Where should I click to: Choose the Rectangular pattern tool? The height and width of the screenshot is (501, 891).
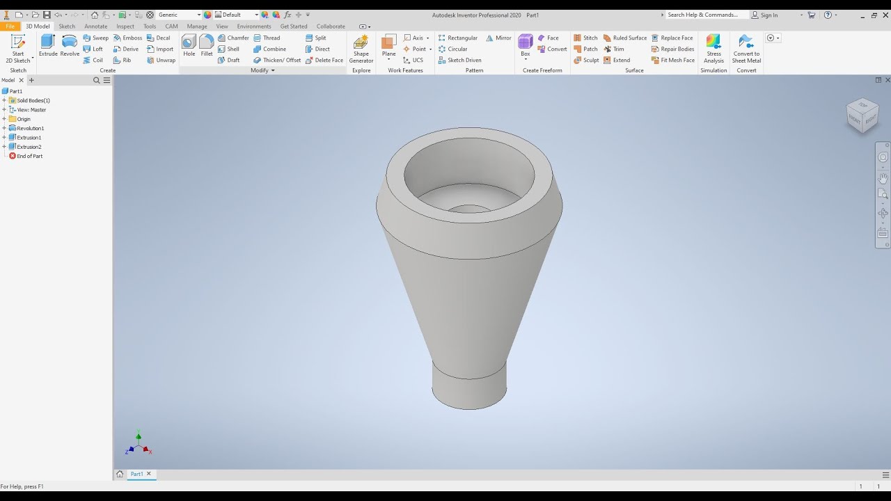458,38
